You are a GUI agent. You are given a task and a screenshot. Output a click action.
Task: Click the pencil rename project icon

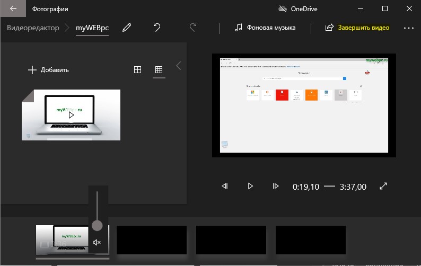pyautogui.click(x=127, y=28)
